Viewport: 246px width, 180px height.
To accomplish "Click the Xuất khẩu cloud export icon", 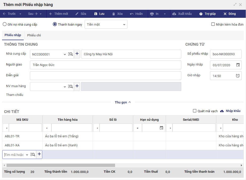I will (x=174, y=14).
